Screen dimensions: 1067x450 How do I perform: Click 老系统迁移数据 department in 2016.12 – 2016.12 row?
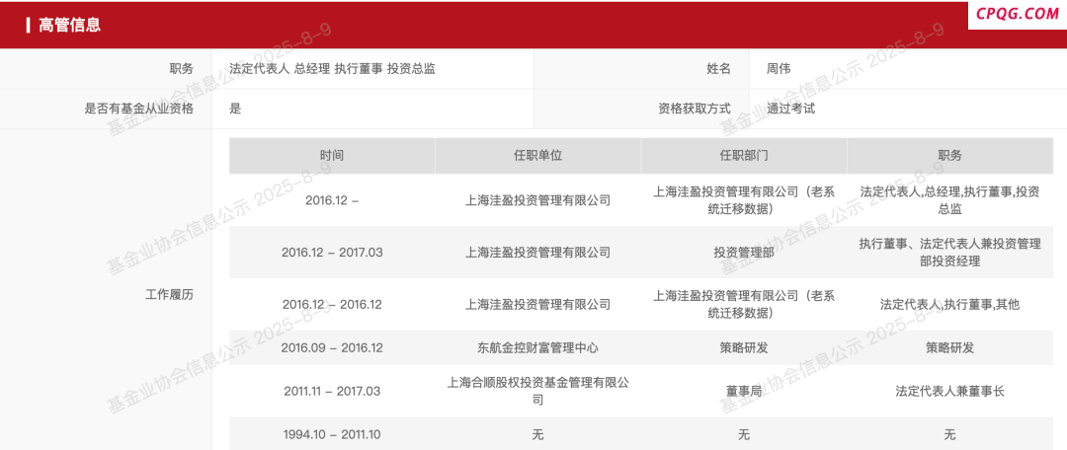pos(744,305)
